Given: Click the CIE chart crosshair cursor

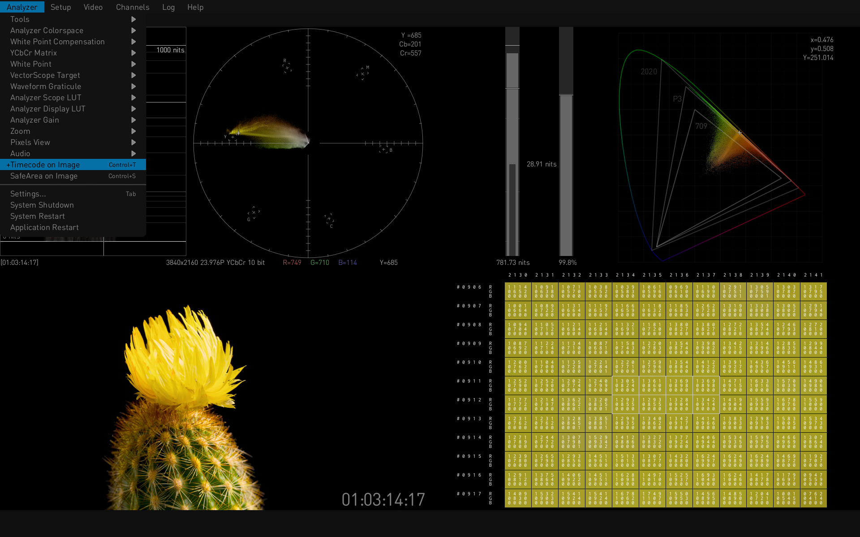Looking at the screenshot, I should (x=740, y=133).
